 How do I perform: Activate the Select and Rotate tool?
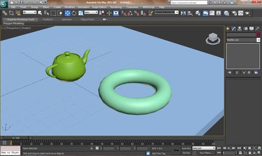74,13
